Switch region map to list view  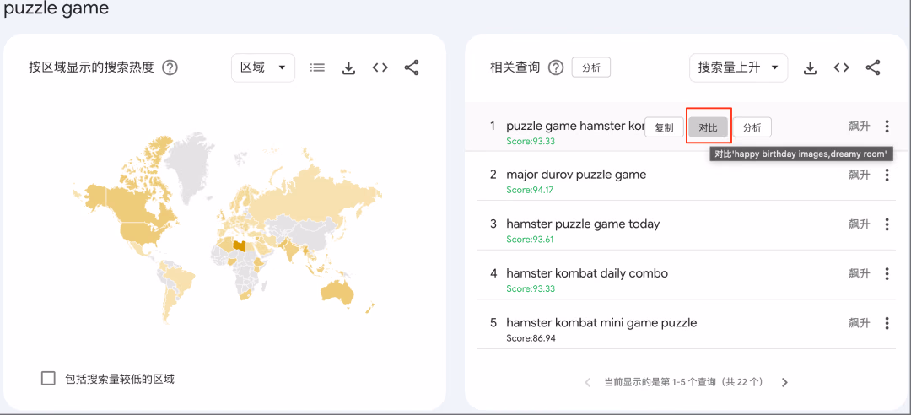click(317, 68)
